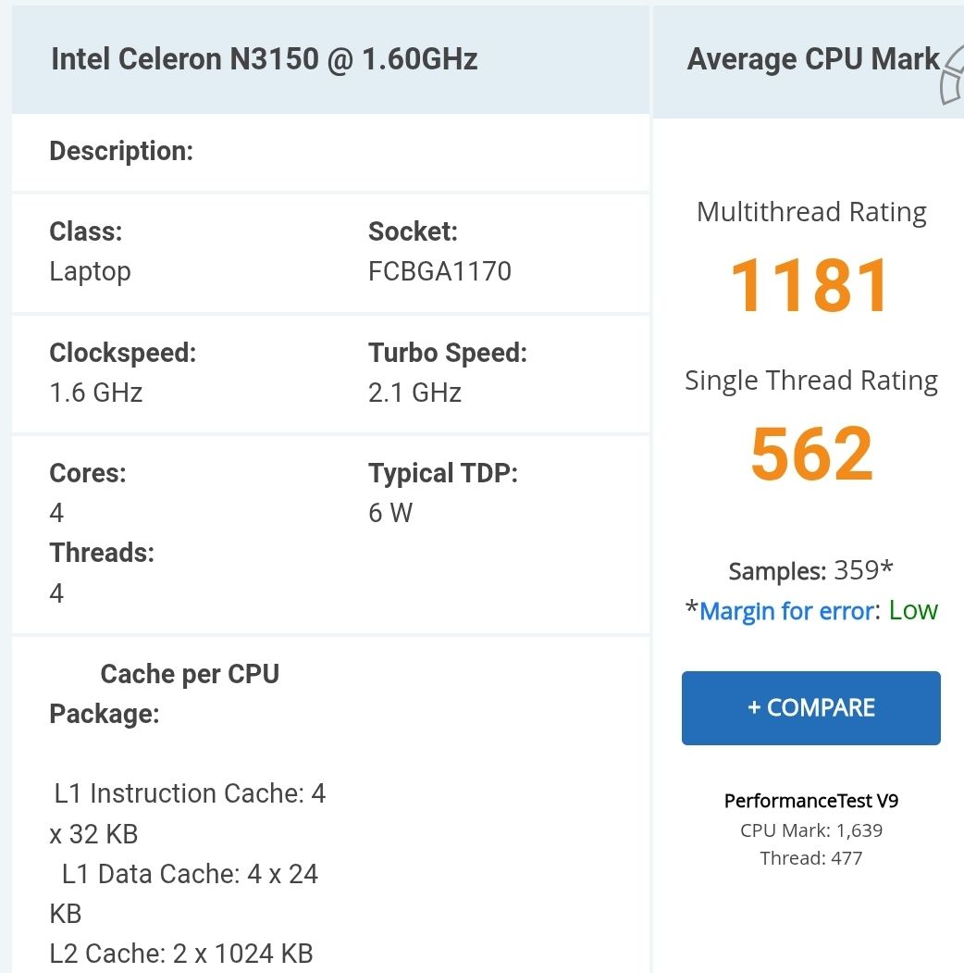This screenshot has width=964, height=973.
Task: Click the Turbo Speed 2.1 GHz value
Action: tap(414, 393)
